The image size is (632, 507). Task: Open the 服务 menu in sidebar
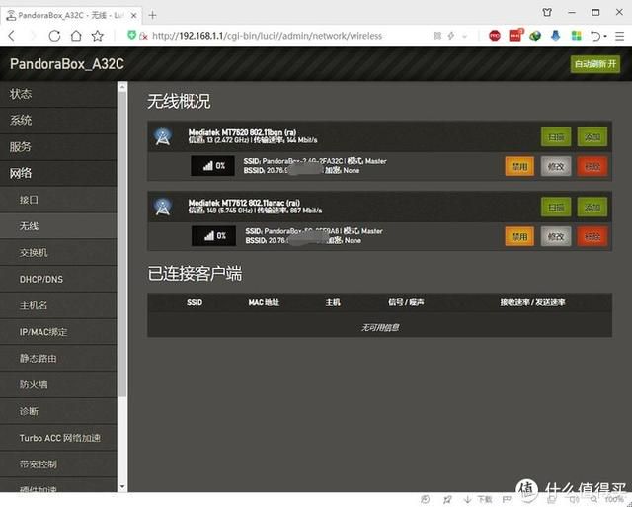(58, 147)
